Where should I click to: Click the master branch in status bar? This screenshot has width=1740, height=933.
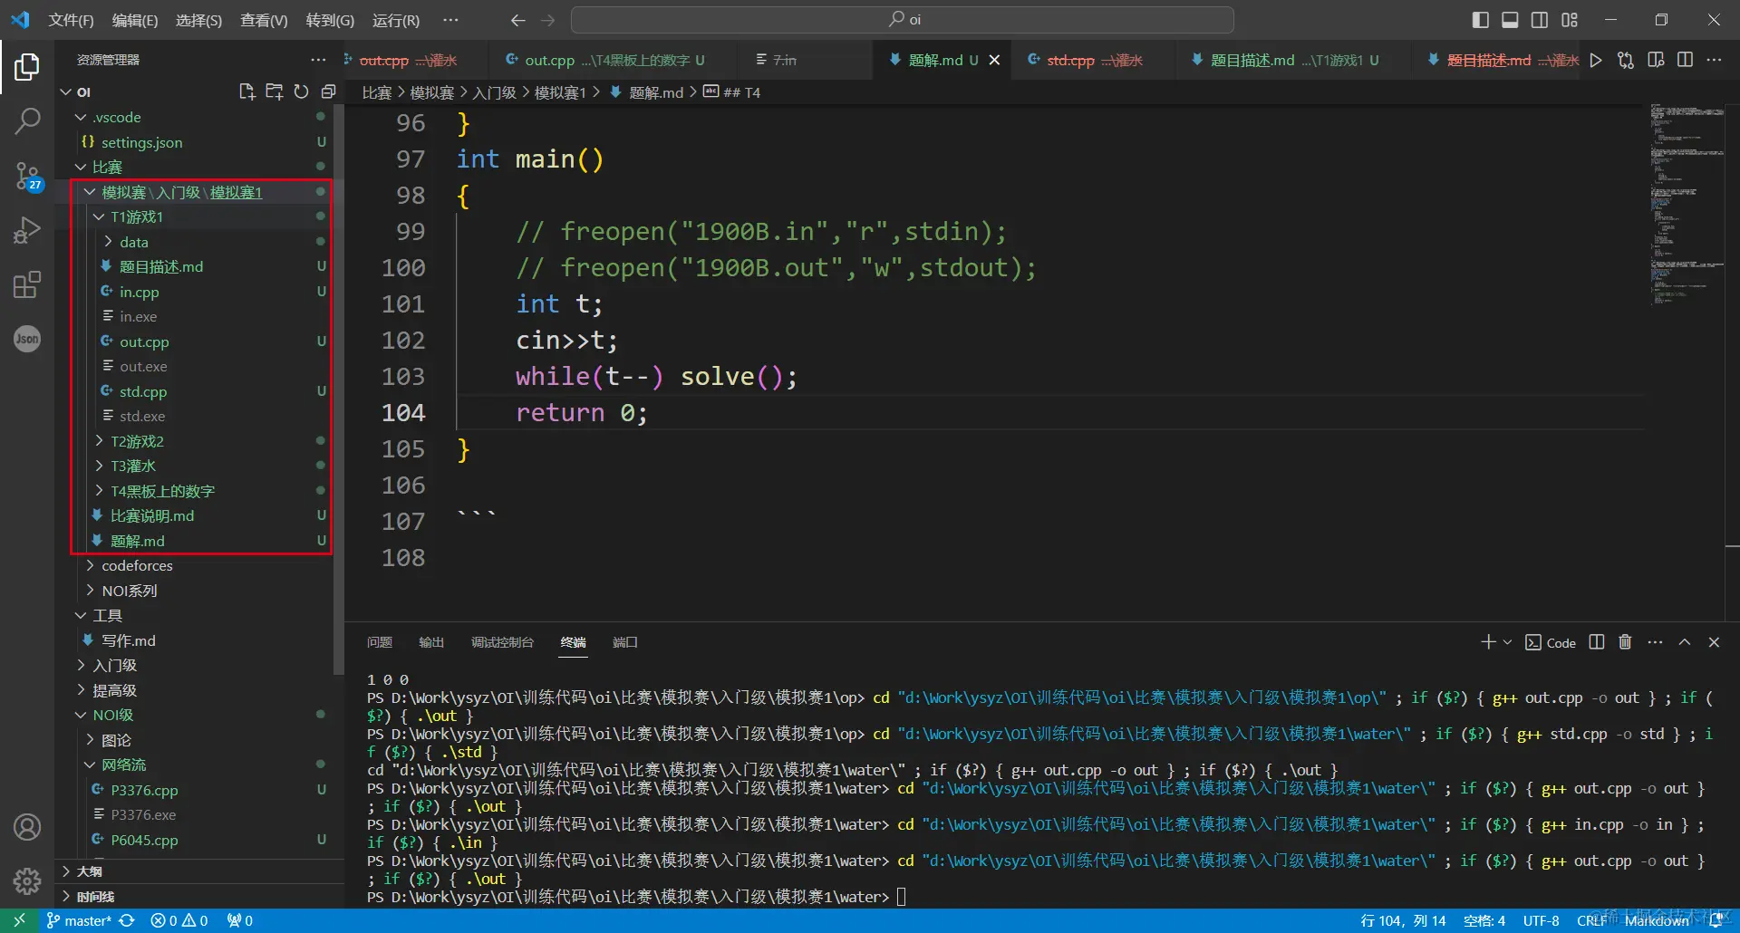[87, 920]
